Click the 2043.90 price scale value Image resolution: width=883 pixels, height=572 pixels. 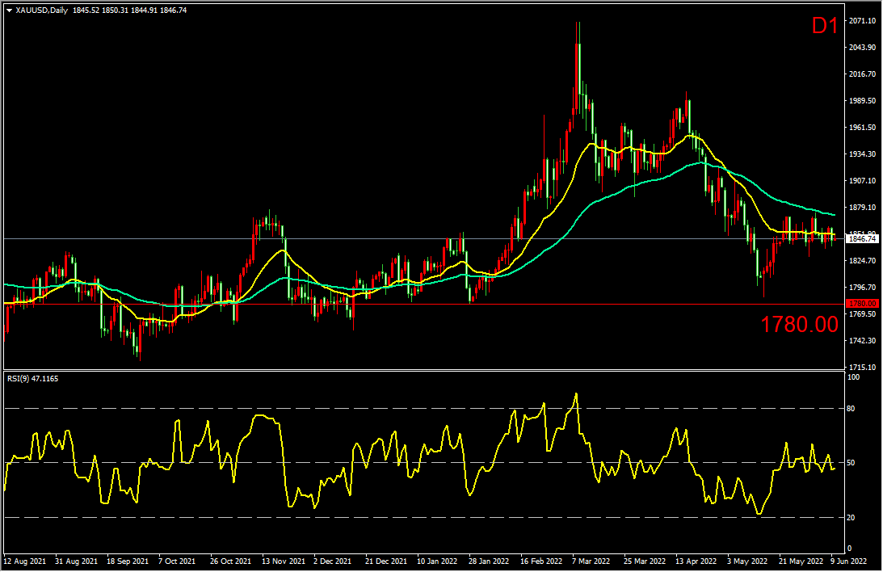[862, 48]
